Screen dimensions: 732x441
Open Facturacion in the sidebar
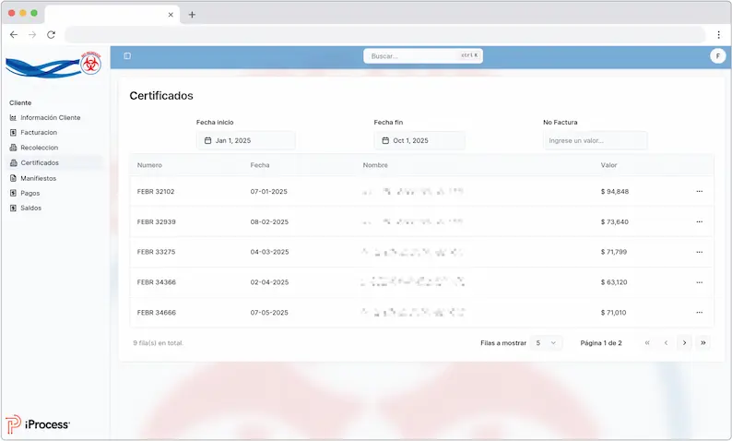[x=39, y=133]
